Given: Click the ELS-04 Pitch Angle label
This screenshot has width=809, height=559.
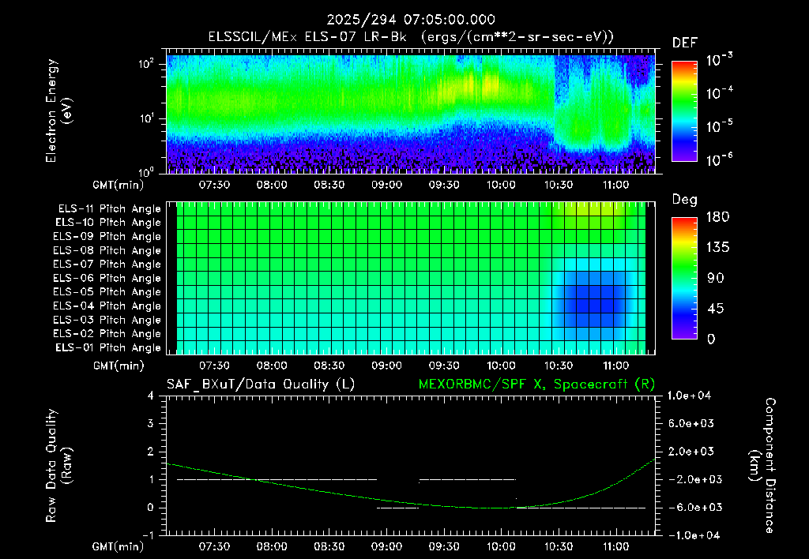Looking at the screenshot, I should point(107,306).
